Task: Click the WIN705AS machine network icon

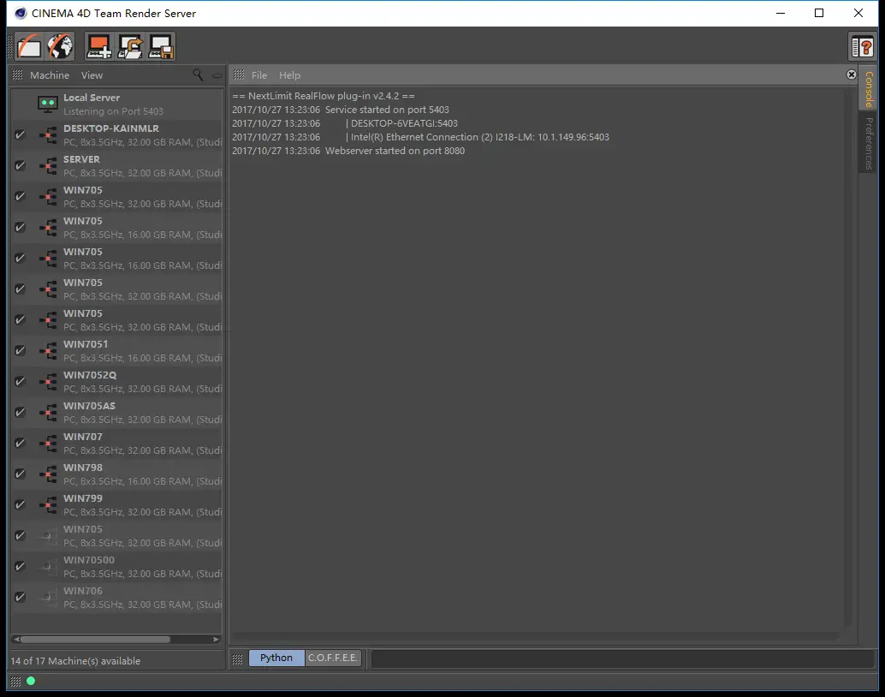Action: 49,413
